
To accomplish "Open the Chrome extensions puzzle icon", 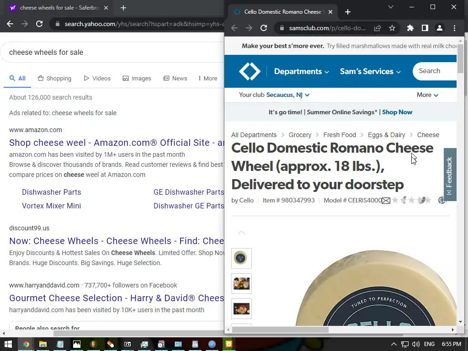I will [410, 28].
